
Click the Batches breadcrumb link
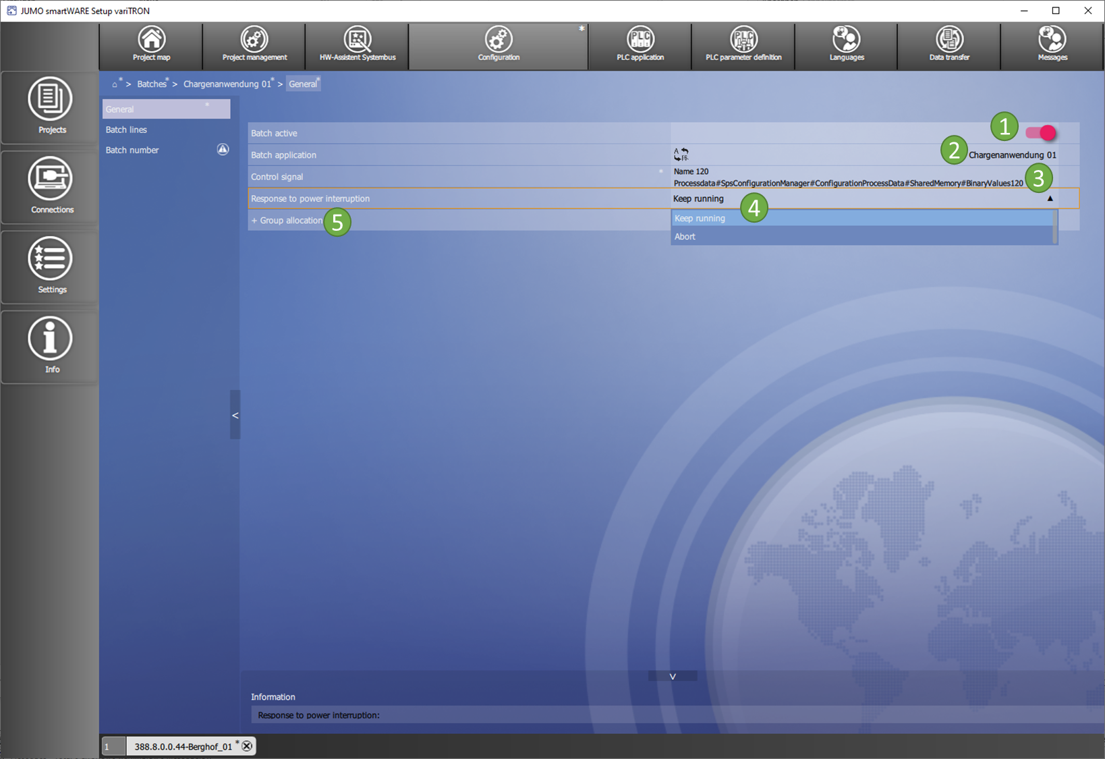[x=152, y=84]
